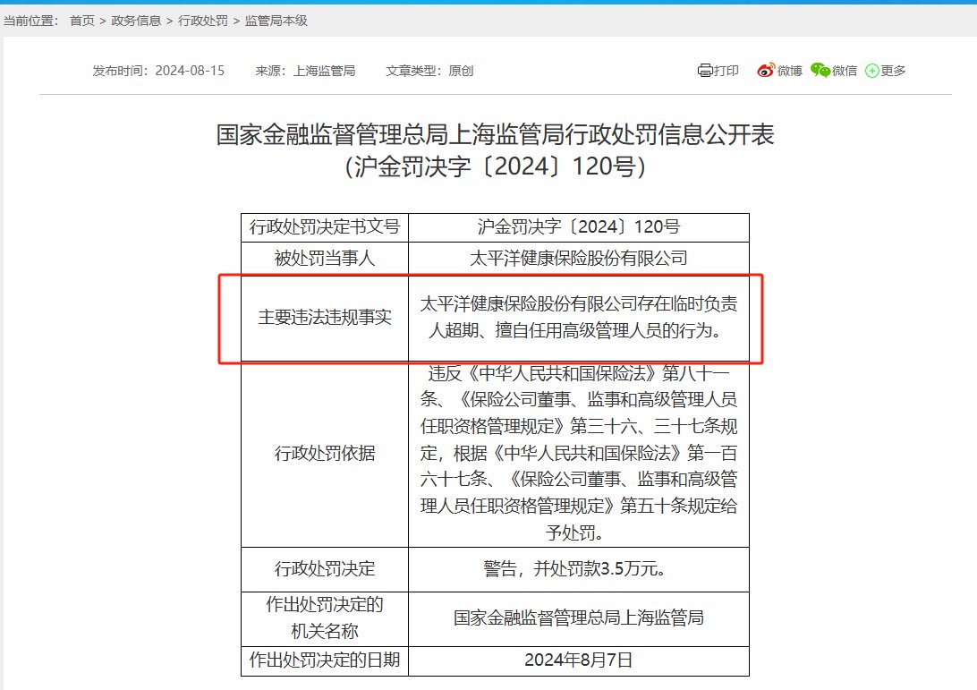Click the printer glyph next to 打印 text
Viewport: 977px width, 690px height.
706,70
